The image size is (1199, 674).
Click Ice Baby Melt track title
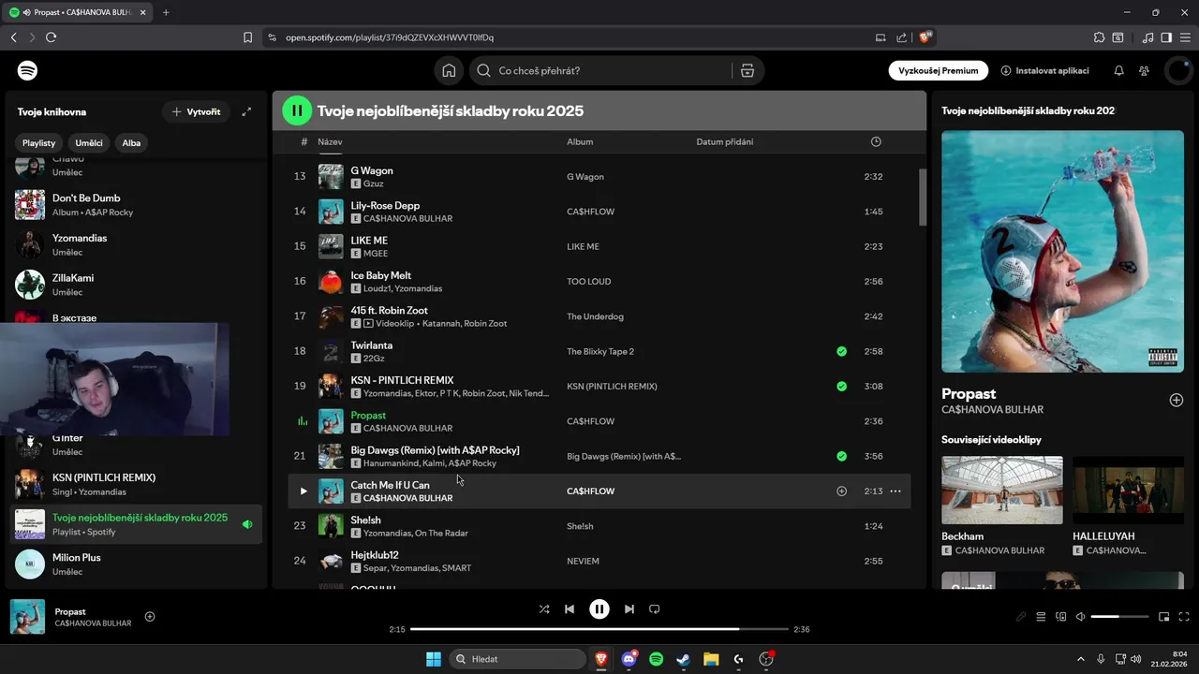(x=380, y=275)
